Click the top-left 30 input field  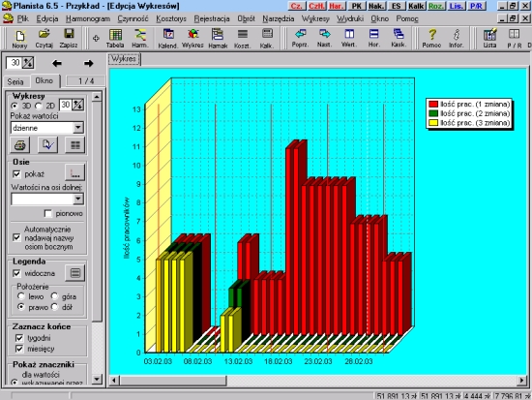click(15, 63)
